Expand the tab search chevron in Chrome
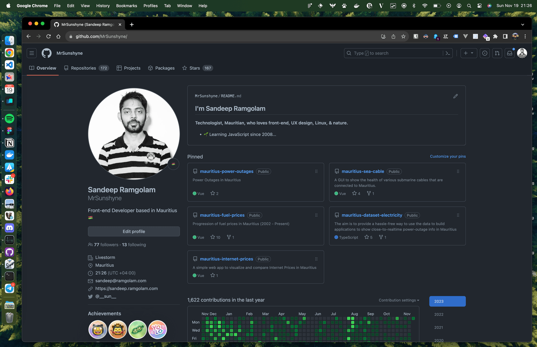The width and height of the screenshot is (537, 347). point(523,24)
